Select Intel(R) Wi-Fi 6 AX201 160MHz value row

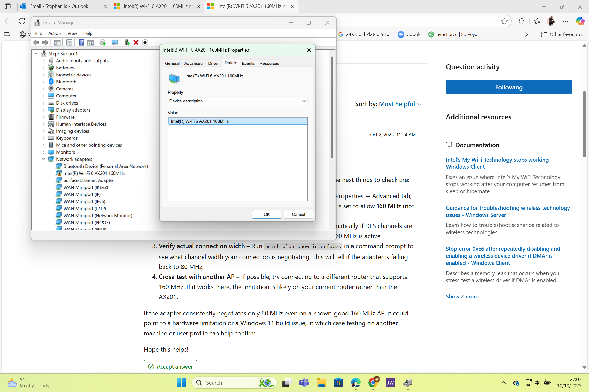(x=238, y=121)
